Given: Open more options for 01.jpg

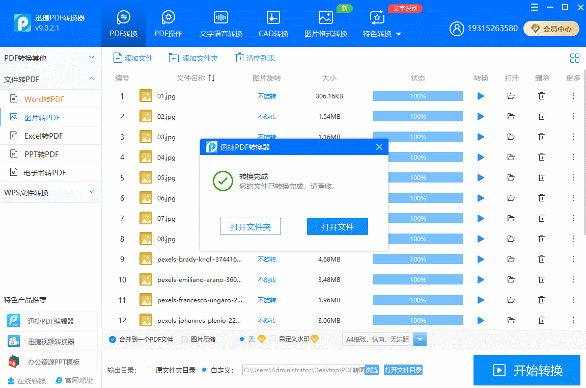Looking at the screenshot, I should (573, 96).
